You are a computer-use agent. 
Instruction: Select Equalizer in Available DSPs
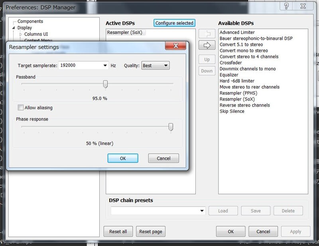(229, 75)
